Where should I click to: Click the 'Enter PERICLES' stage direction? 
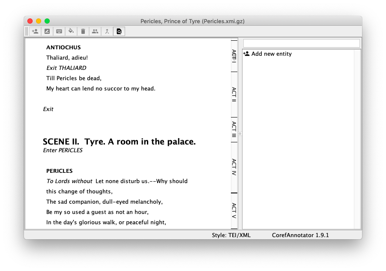(63, 150)
